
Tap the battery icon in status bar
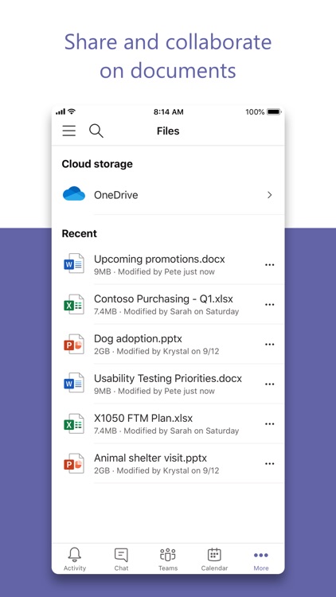(274, 112)
